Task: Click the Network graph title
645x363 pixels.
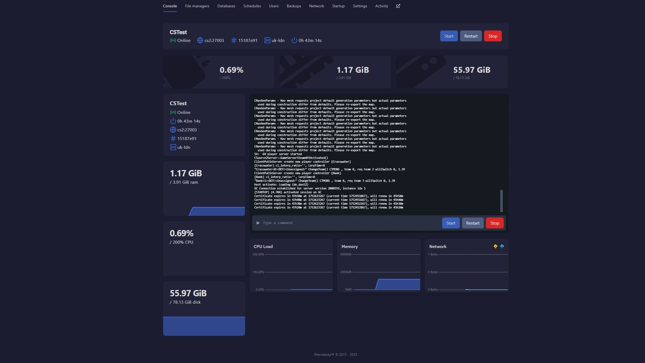Action: (438, 246)
